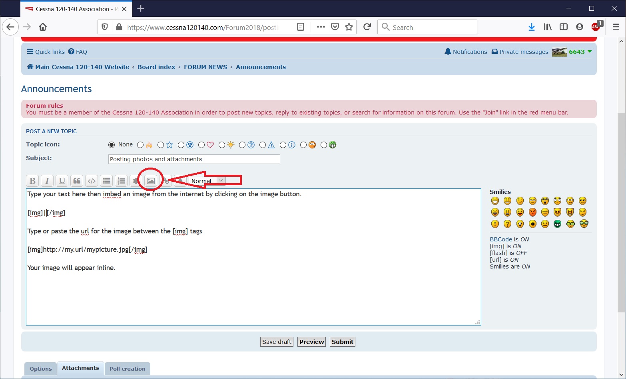Screen dimensions: 626x379
Task: Open Firefox account icon
Action: (x=580, y=27)
